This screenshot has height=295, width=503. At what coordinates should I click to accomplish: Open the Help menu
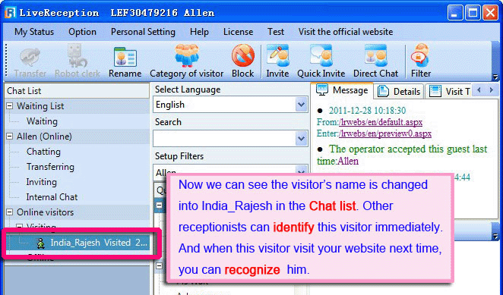pos(199,32)
